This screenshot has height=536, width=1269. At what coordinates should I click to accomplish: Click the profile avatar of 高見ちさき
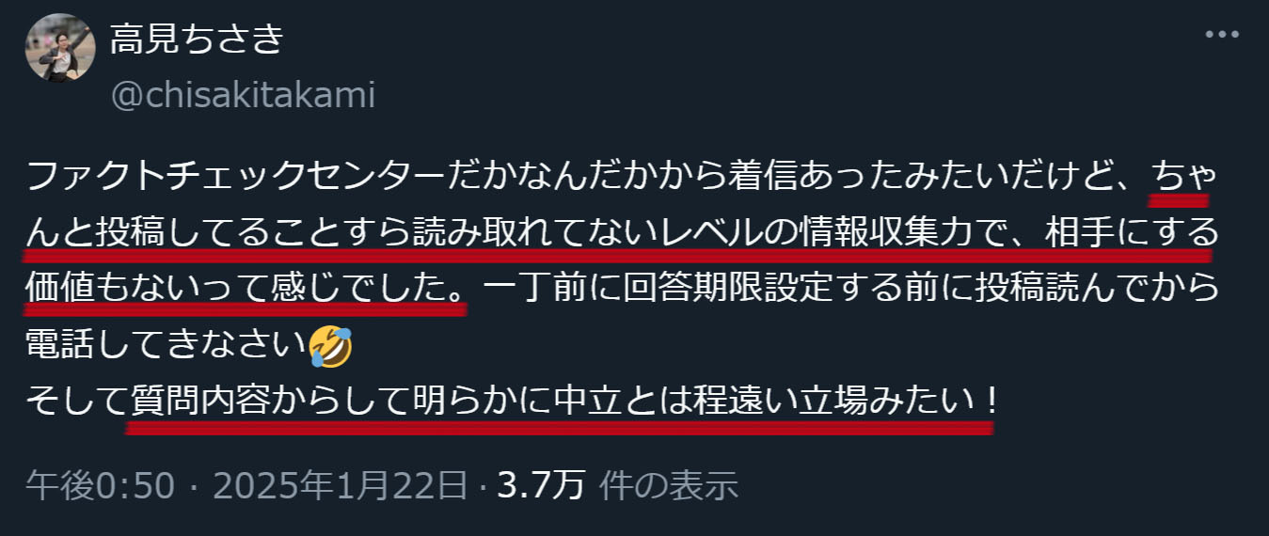[59, 47]
